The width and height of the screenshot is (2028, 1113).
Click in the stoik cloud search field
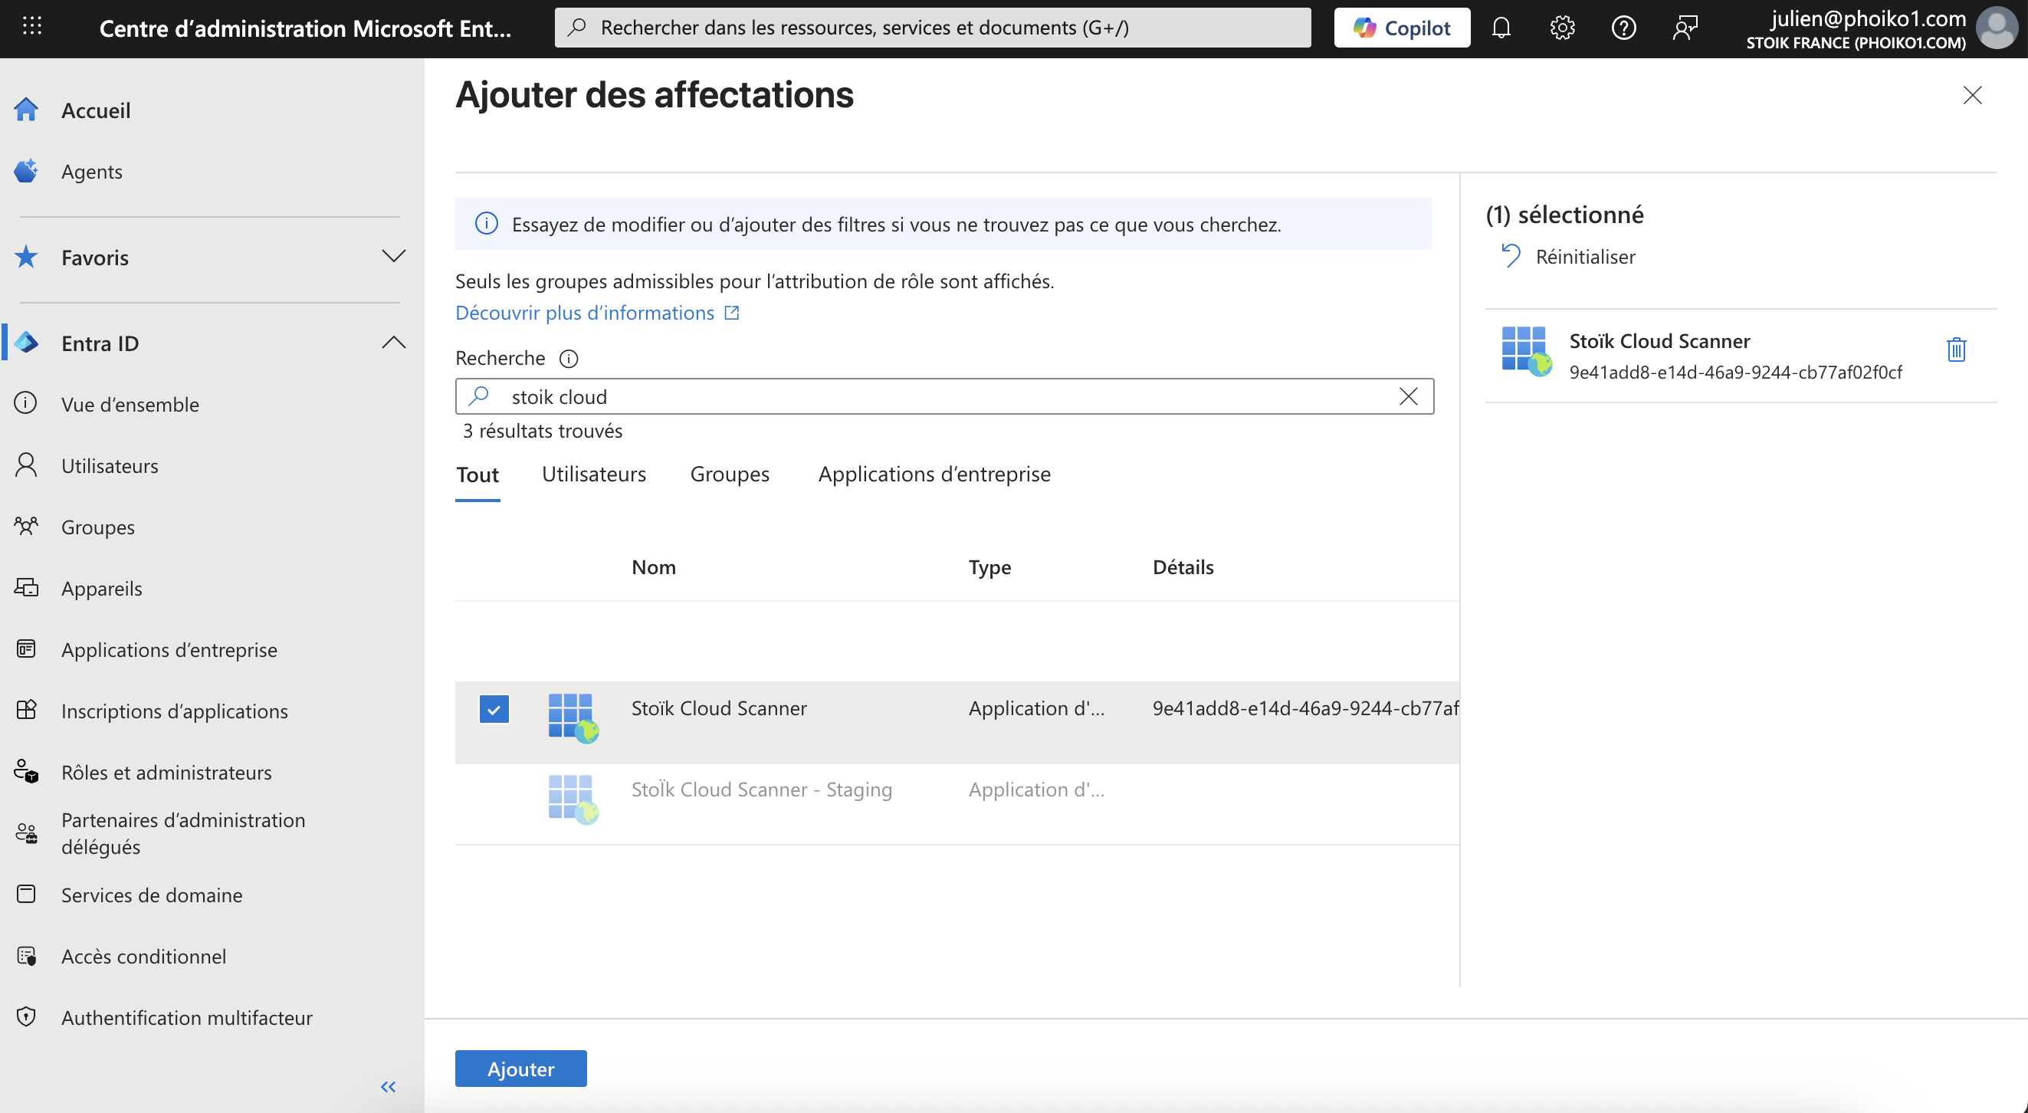(x=937, y=397)
